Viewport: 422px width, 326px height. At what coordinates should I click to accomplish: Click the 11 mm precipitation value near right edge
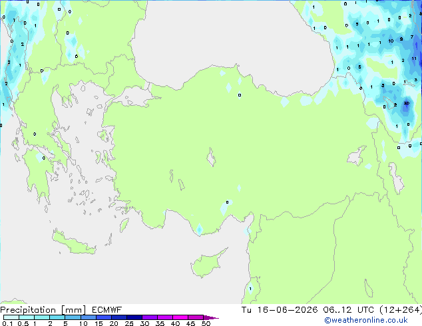414,59
